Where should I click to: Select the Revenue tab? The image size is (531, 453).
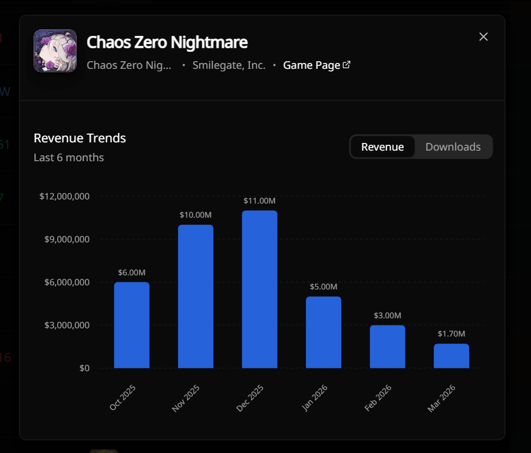[x=382, y=146]
